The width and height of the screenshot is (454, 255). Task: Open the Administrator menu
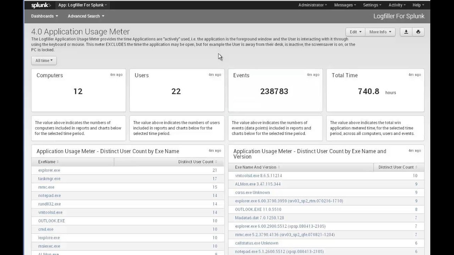coord(312,5)
